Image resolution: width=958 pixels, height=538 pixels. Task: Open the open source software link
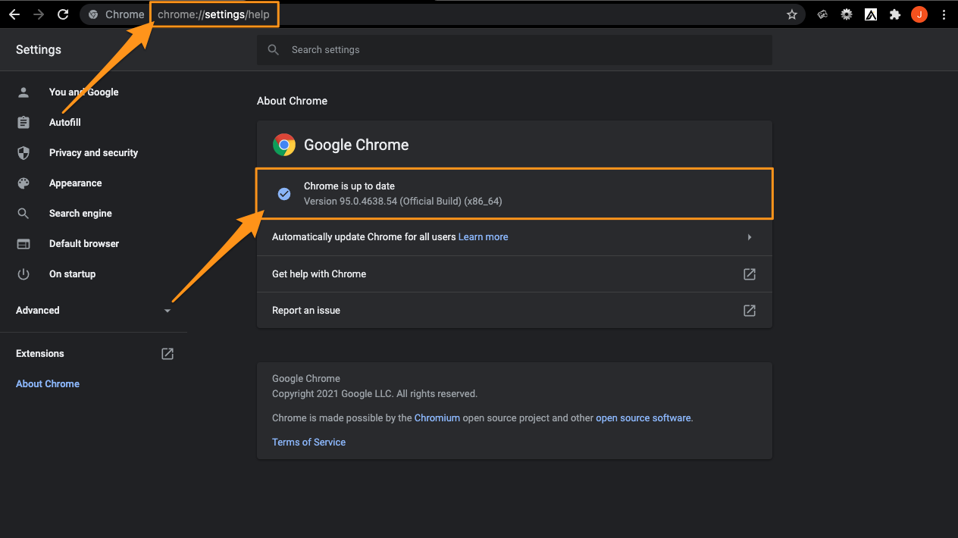click(x=643, y=418)
